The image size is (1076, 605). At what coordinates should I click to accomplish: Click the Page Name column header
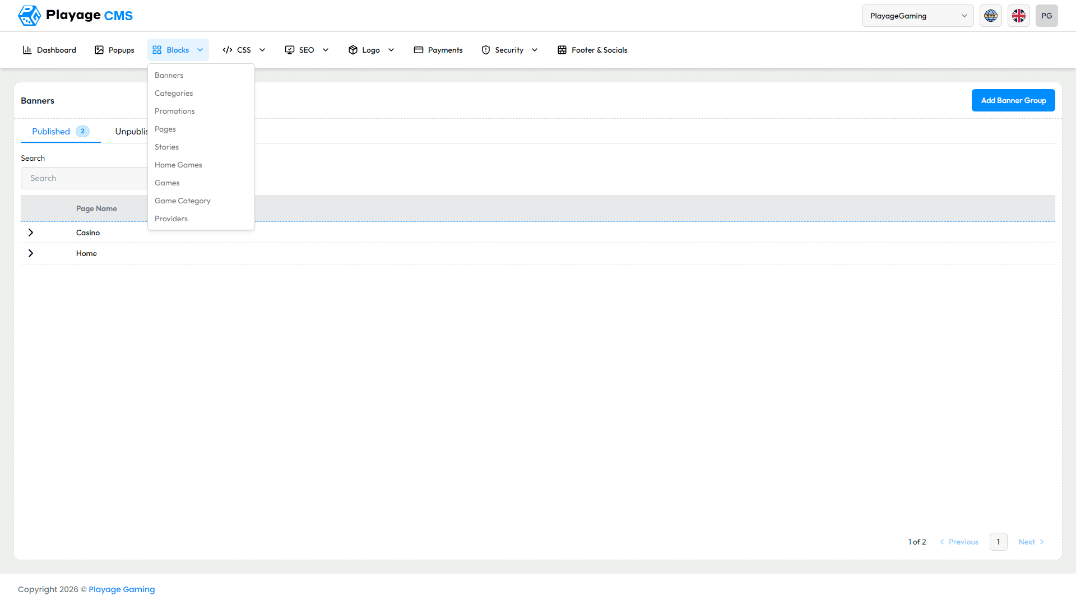pos(96,208)
